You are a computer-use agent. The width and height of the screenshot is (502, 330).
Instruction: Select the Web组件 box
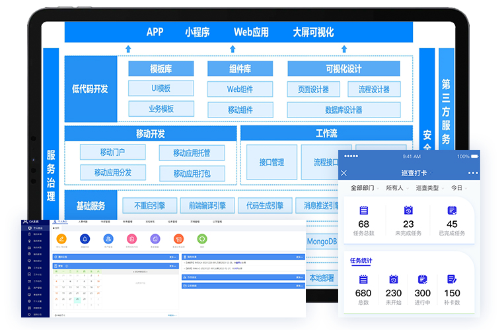(x=240, y=89)
